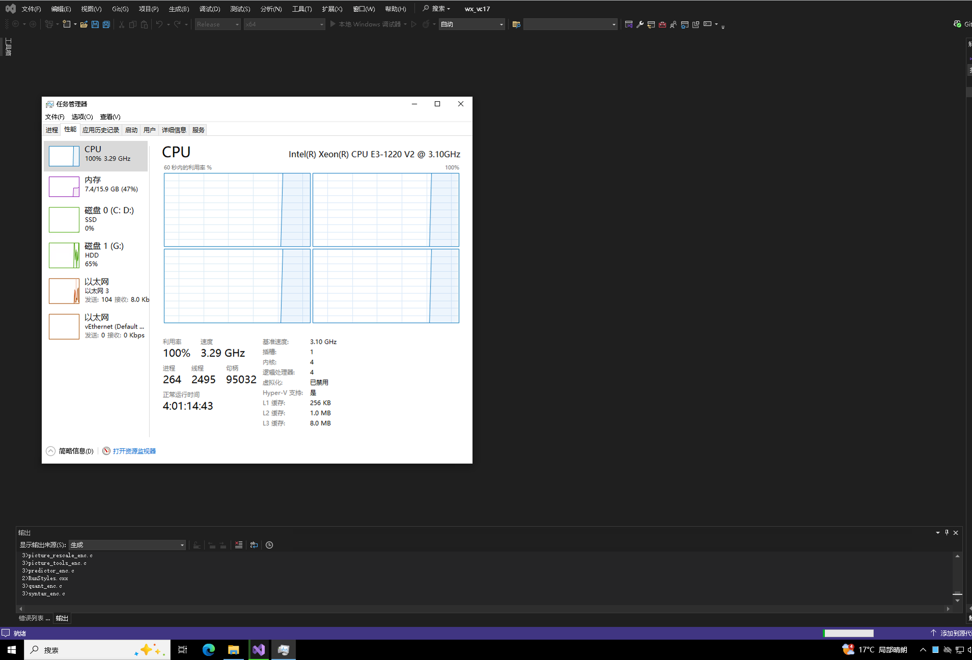Image resolution: width=972 pixels, height=660 pixels.
Task: Open File Explorer from the taskbar
Action: [x=234, y=649]
